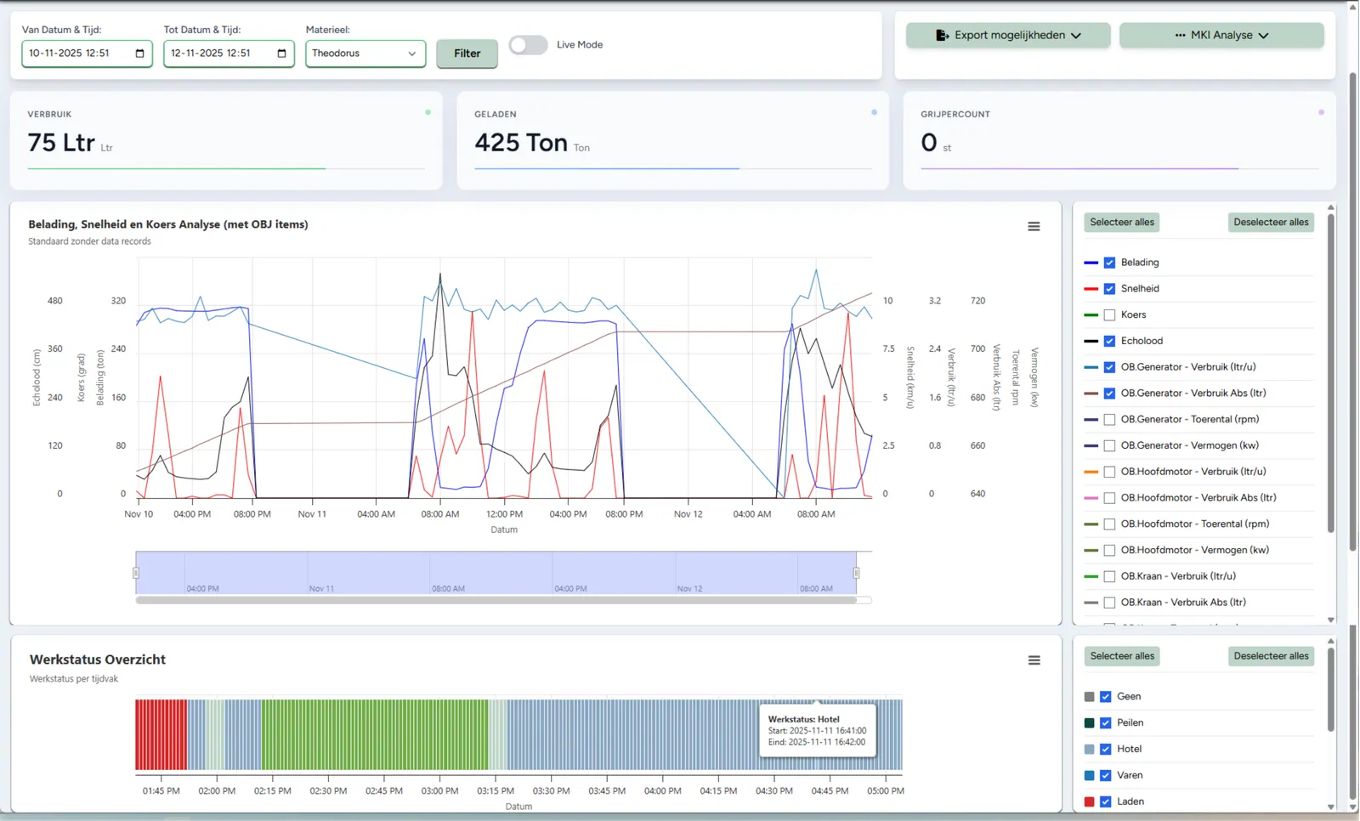Check OB.Kraan - Verbruik (ltr/u) checkbox
1360x821 pixels.
pos(1109,576)
